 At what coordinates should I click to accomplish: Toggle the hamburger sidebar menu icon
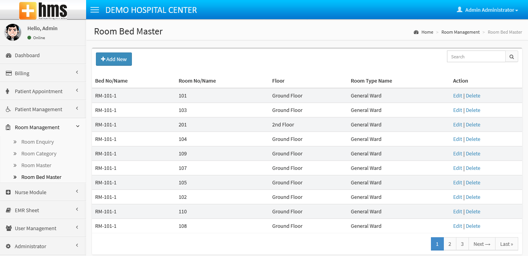click(x=95, y=10)
